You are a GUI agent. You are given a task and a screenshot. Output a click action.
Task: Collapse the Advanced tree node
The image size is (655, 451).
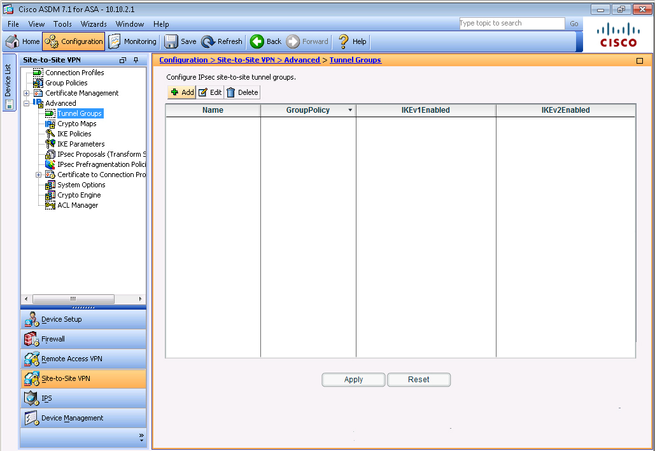click(x=27, y=103)
